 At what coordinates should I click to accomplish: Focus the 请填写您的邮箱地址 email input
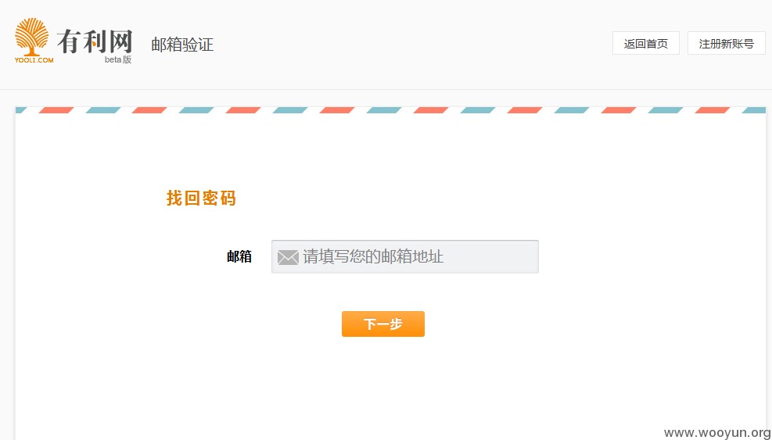(x=404, y=257)
